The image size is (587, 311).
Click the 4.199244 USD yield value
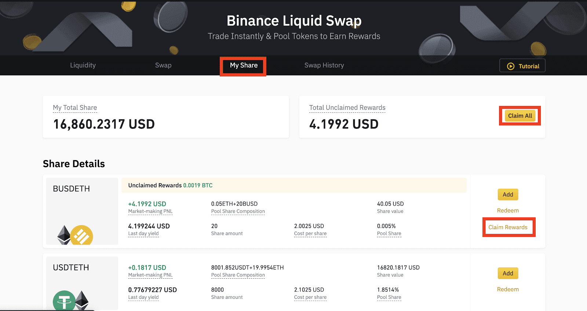click(x=149, y=226)
